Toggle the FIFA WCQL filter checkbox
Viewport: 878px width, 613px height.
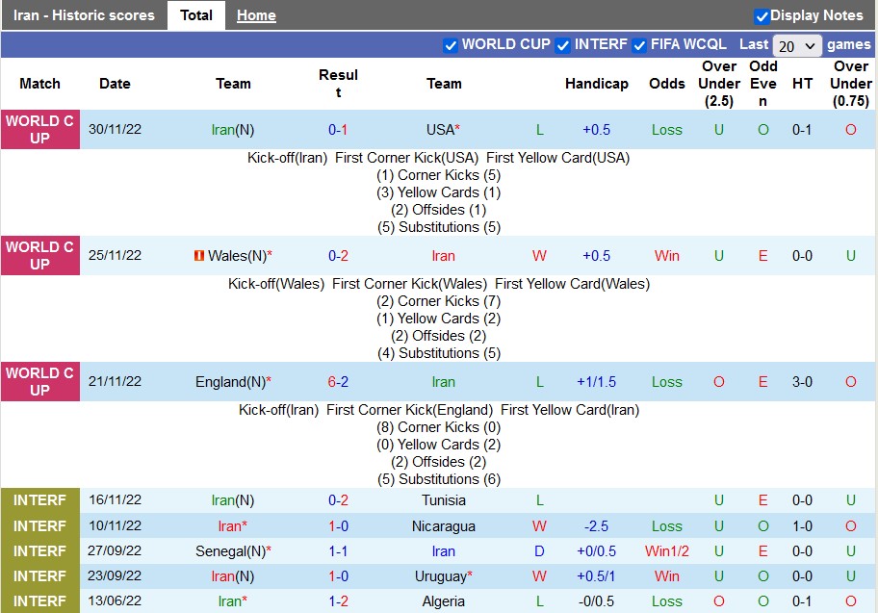click(639, 45)
